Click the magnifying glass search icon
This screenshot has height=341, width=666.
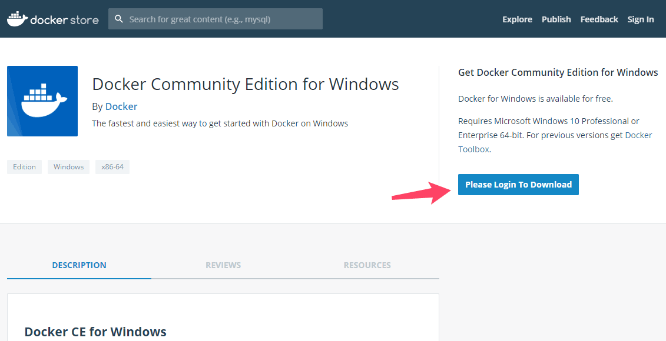point(119,19)
